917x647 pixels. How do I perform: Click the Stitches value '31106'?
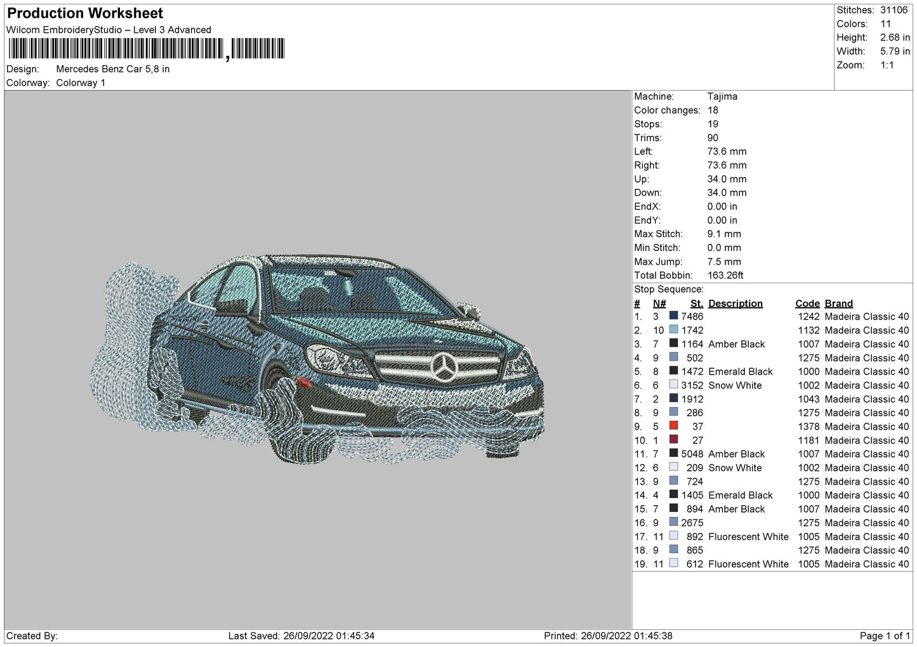(x=894, y=10)
